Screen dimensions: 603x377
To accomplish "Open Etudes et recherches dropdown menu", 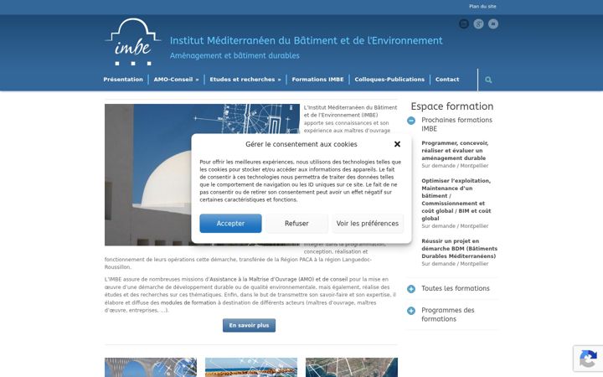I will pyautogui.click(x=245, y=80).
